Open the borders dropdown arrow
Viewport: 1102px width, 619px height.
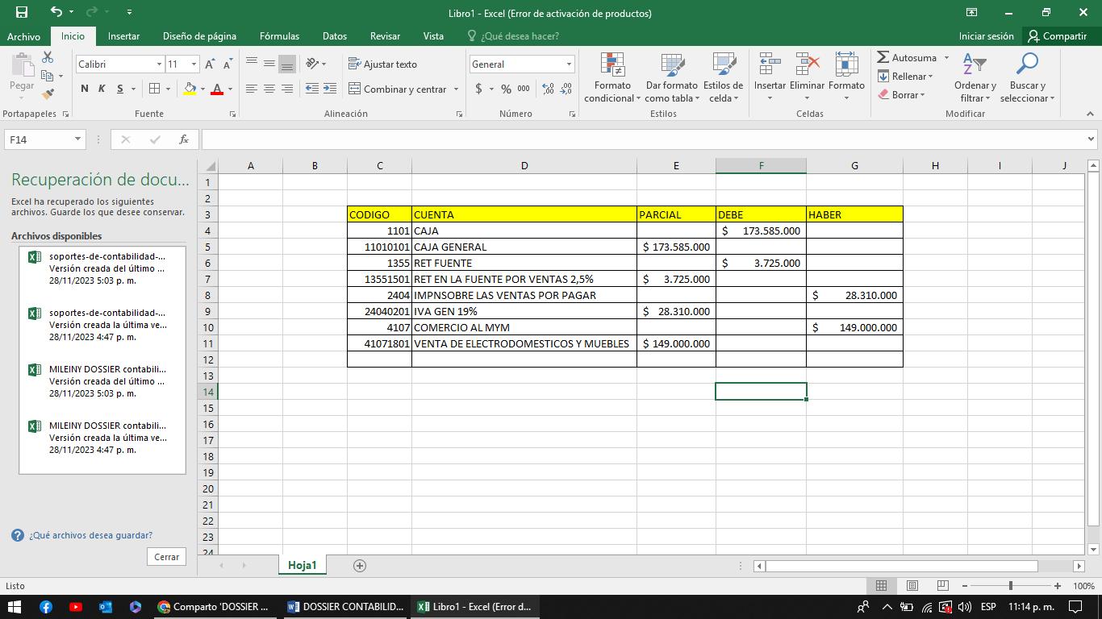click(168, 89)
